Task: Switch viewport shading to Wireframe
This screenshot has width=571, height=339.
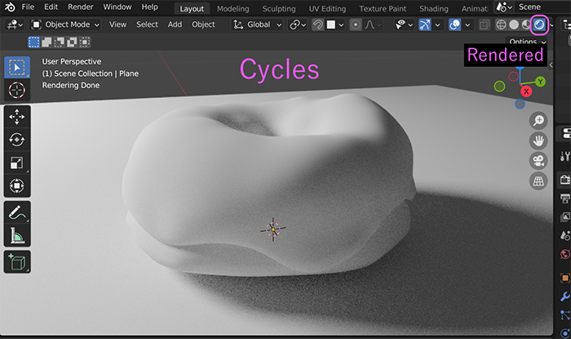Action: click(x=501, y=25)
